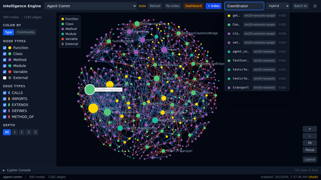Switch color mode to Community

pos(26,32)
